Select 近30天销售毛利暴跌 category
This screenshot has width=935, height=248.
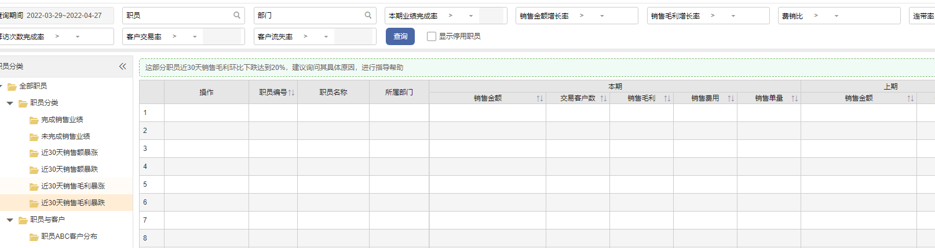click(x=73, y=203)
